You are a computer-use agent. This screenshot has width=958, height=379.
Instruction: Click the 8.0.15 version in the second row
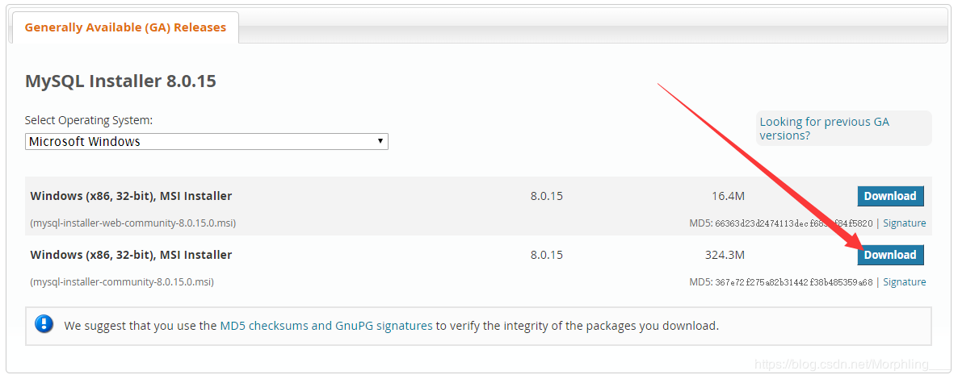546,255
